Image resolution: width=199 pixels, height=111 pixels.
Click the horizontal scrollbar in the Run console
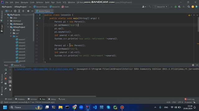55,97
